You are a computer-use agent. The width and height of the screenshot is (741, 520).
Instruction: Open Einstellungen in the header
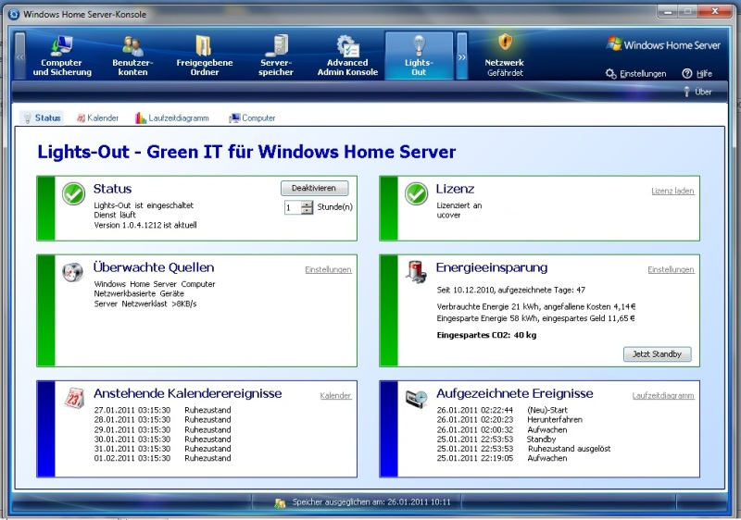[x=636, y=74]
